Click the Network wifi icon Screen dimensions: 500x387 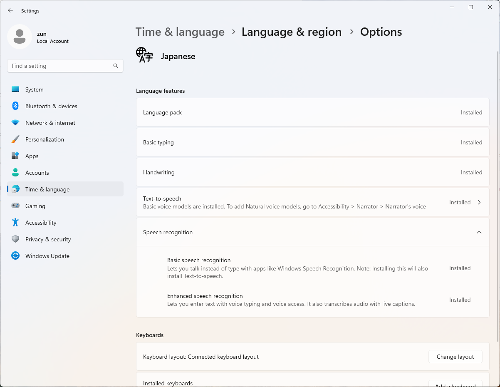pos(15,123)
